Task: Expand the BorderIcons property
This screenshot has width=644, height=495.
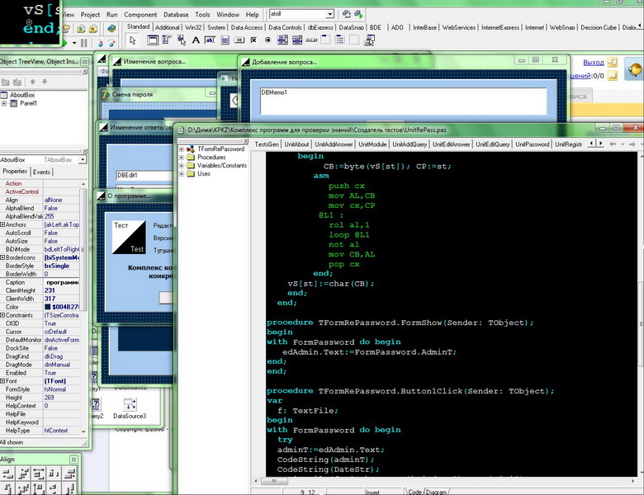Action: point(2,257)
